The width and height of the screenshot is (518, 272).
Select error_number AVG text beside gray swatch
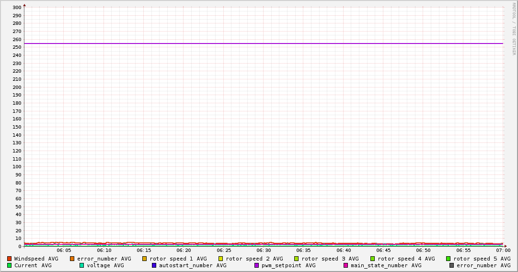coord(483,265)
